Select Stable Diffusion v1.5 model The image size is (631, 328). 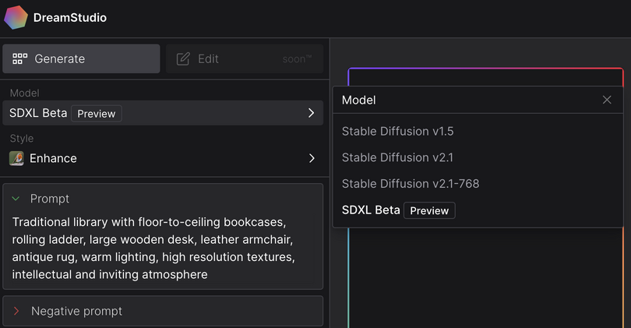[x=397, y=131]
